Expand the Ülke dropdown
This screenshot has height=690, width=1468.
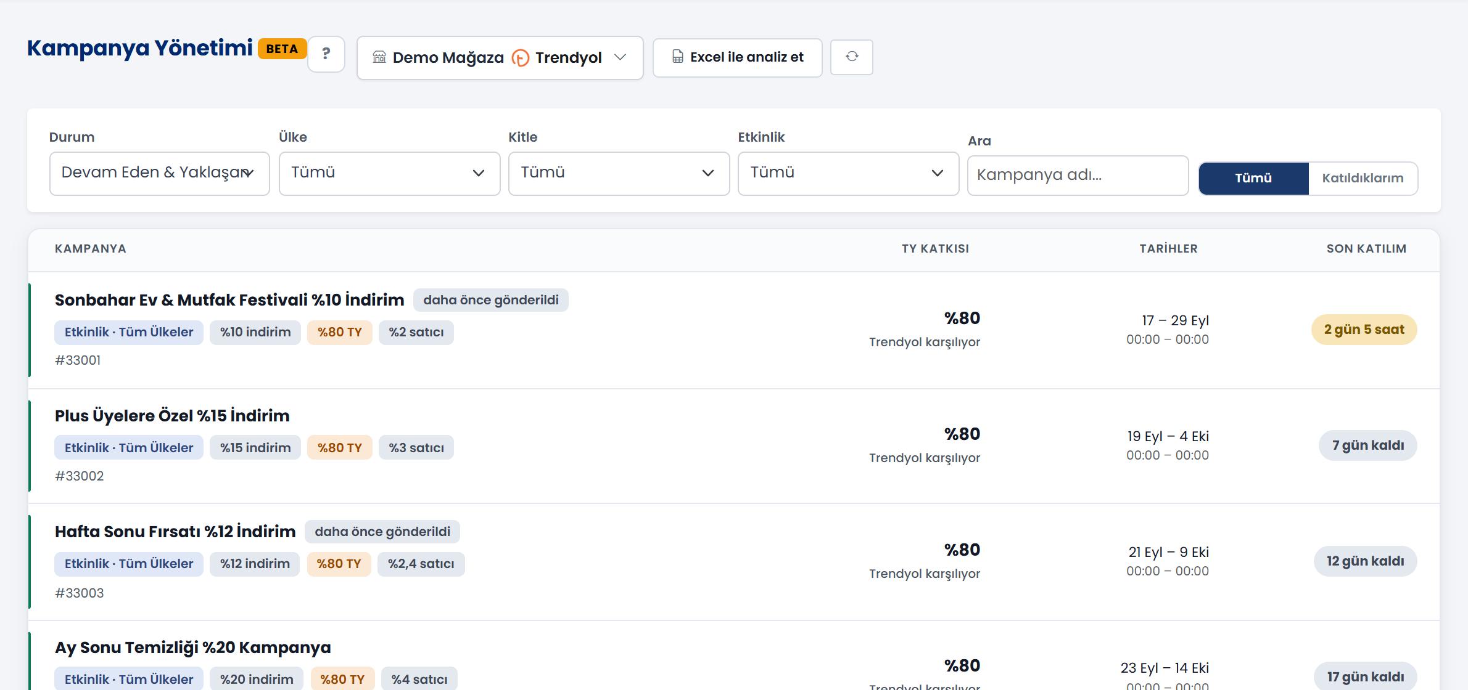click(389, 173)
